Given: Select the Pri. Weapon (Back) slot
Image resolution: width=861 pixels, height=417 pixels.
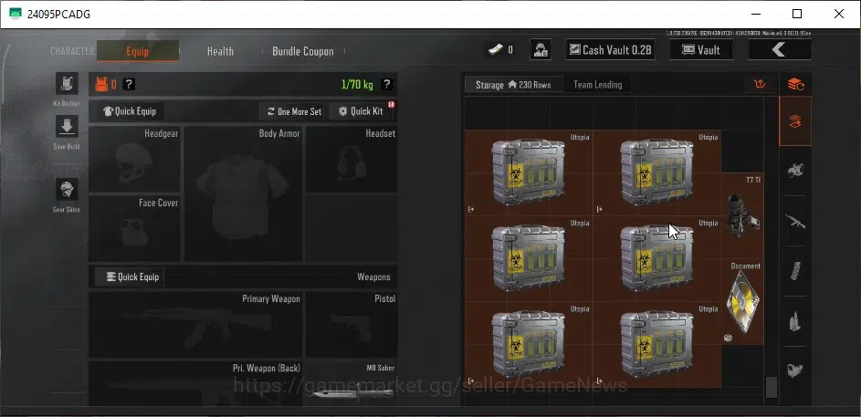Looking at the screenshot, I should 195,385.
